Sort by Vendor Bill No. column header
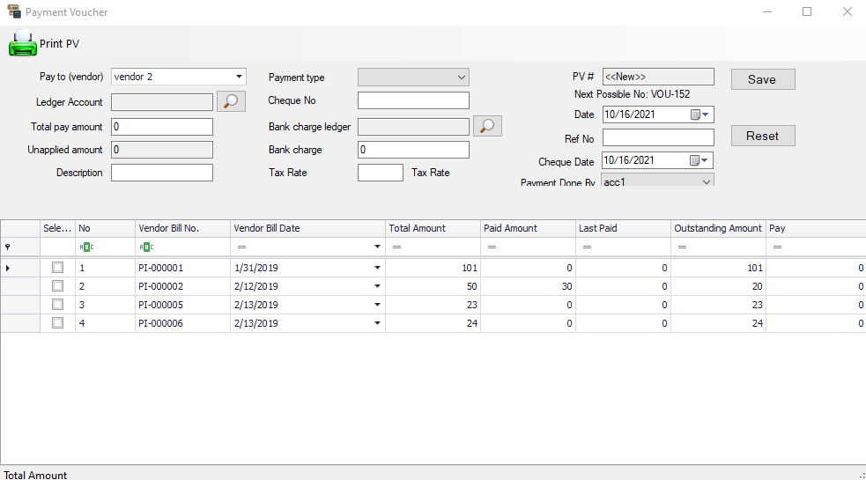 point(182,228)
